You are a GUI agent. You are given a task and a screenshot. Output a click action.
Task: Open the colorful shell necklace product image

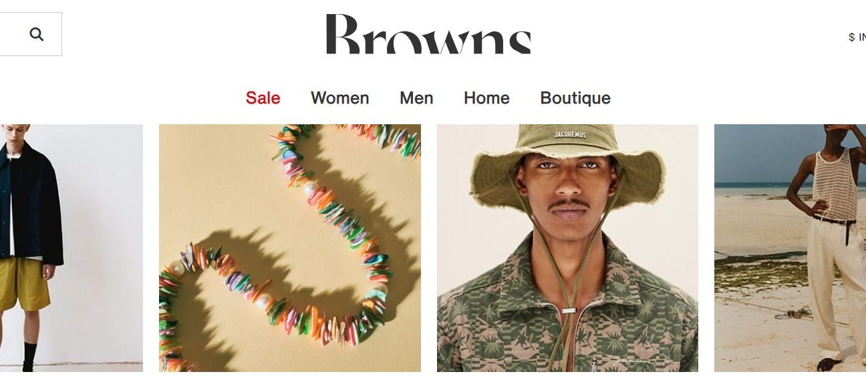(x=290, y=248)
